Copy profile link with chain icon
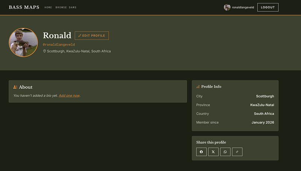 tap(237, 152)
